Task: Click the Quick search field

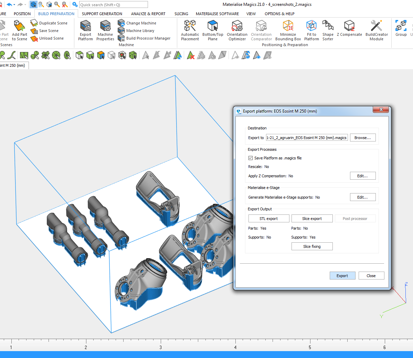Action: pyautogui.click(x=114, y=5)
